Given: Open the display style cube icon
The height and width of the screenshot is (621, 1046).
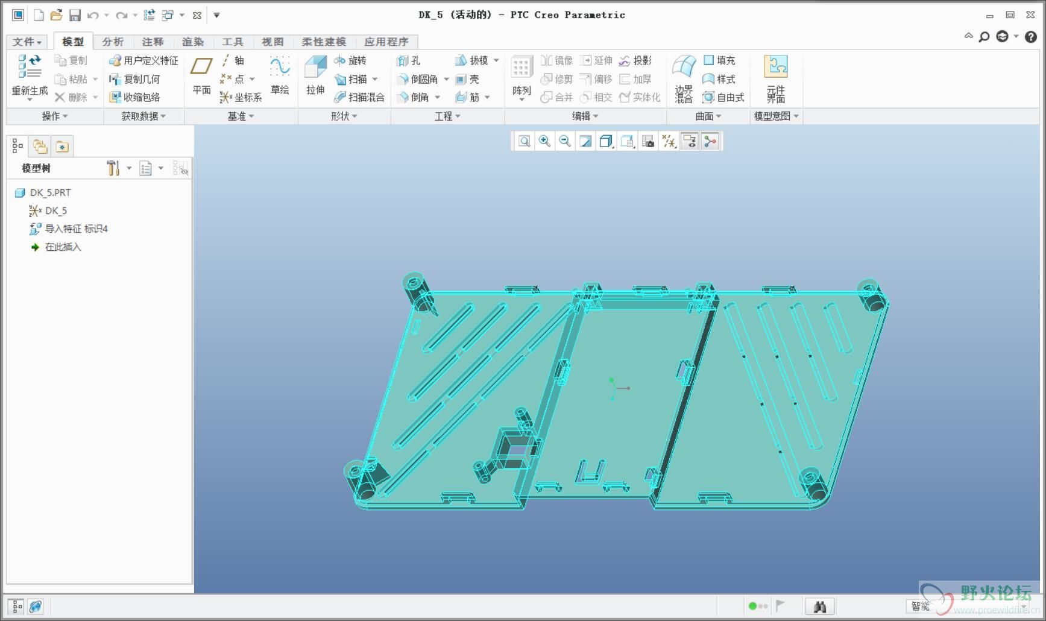Looking at the screenshot, I should point(606,141).
